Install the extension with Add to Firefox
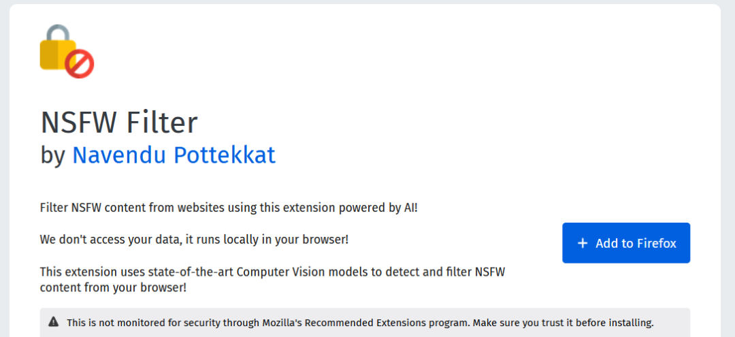Screen dimensions: 735x337 click(626, 243)
